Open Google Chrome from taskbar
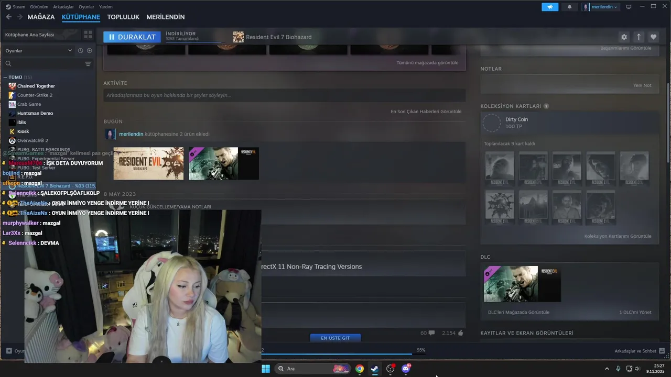The height and width of the screenshot is (377, 671). tap(359, 369)
